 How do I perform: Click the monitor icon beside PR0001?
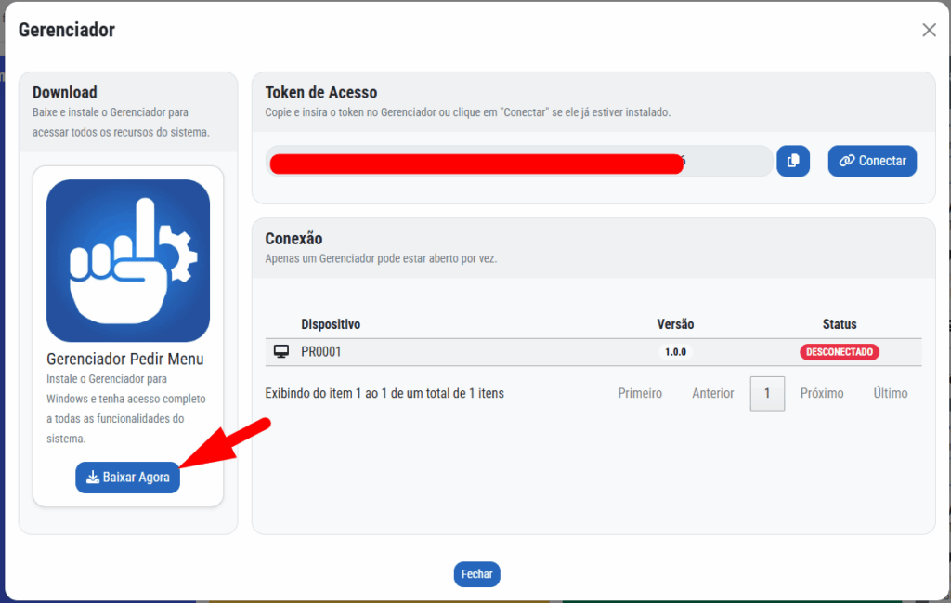pyautogui.click(x=280, y=352)
